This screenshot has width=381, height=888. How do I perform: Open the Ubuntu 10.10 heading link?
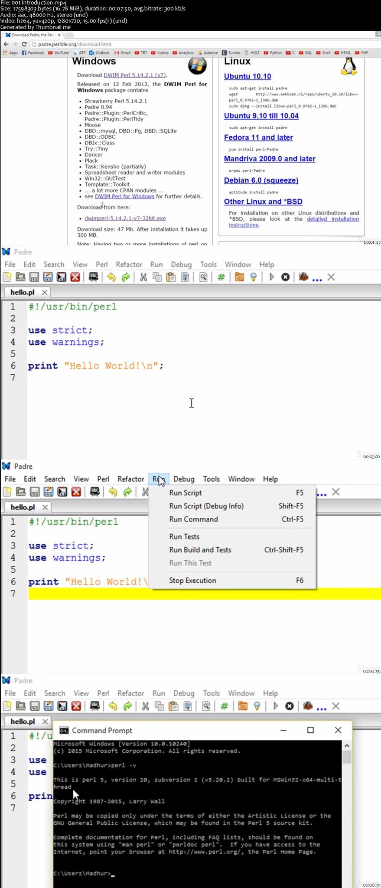(x=247, y=76)
